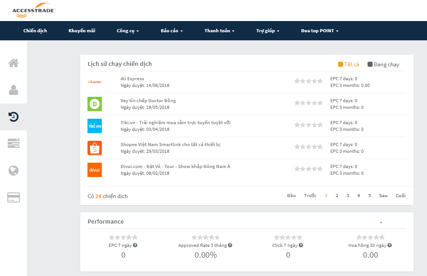The width and height of the screenshot is (427, 276).
Task: Open the 'Báo cáo' dropdown menu
Action: tap(172, 31)
